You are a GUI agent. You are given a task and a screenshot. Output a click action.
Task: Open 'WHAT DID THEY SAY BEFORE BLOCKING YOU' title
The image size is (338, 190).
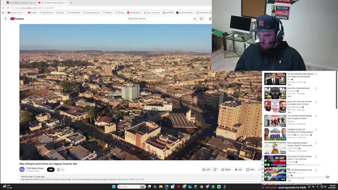click(299, 103)
